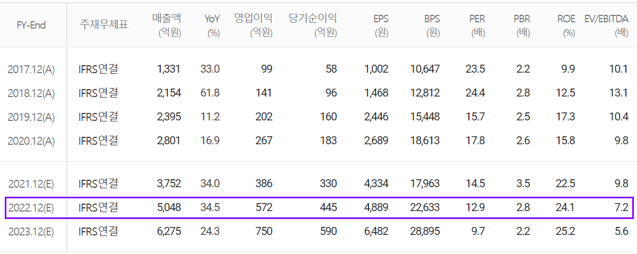Click net income value 445

point(328,207)
